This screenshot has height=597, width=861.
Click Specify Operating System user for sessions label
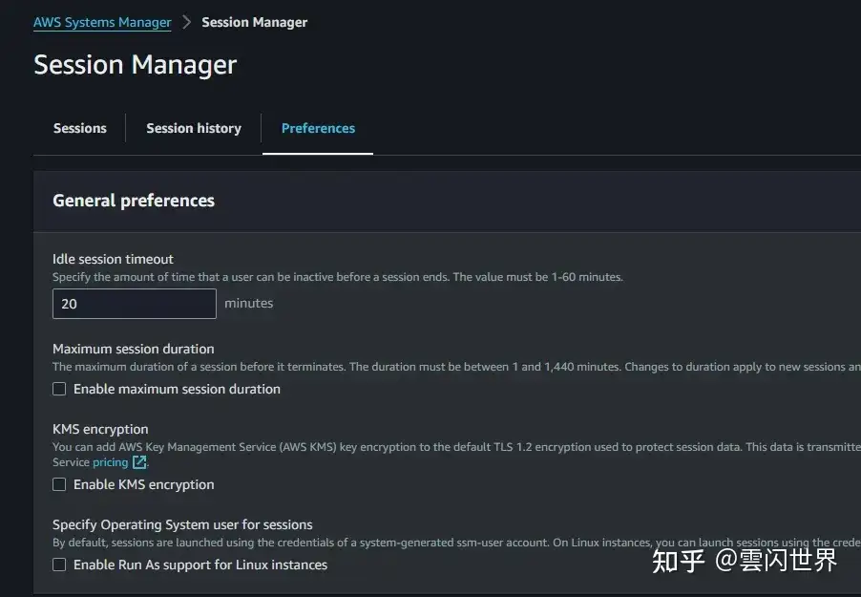click(x=182, y=525)
